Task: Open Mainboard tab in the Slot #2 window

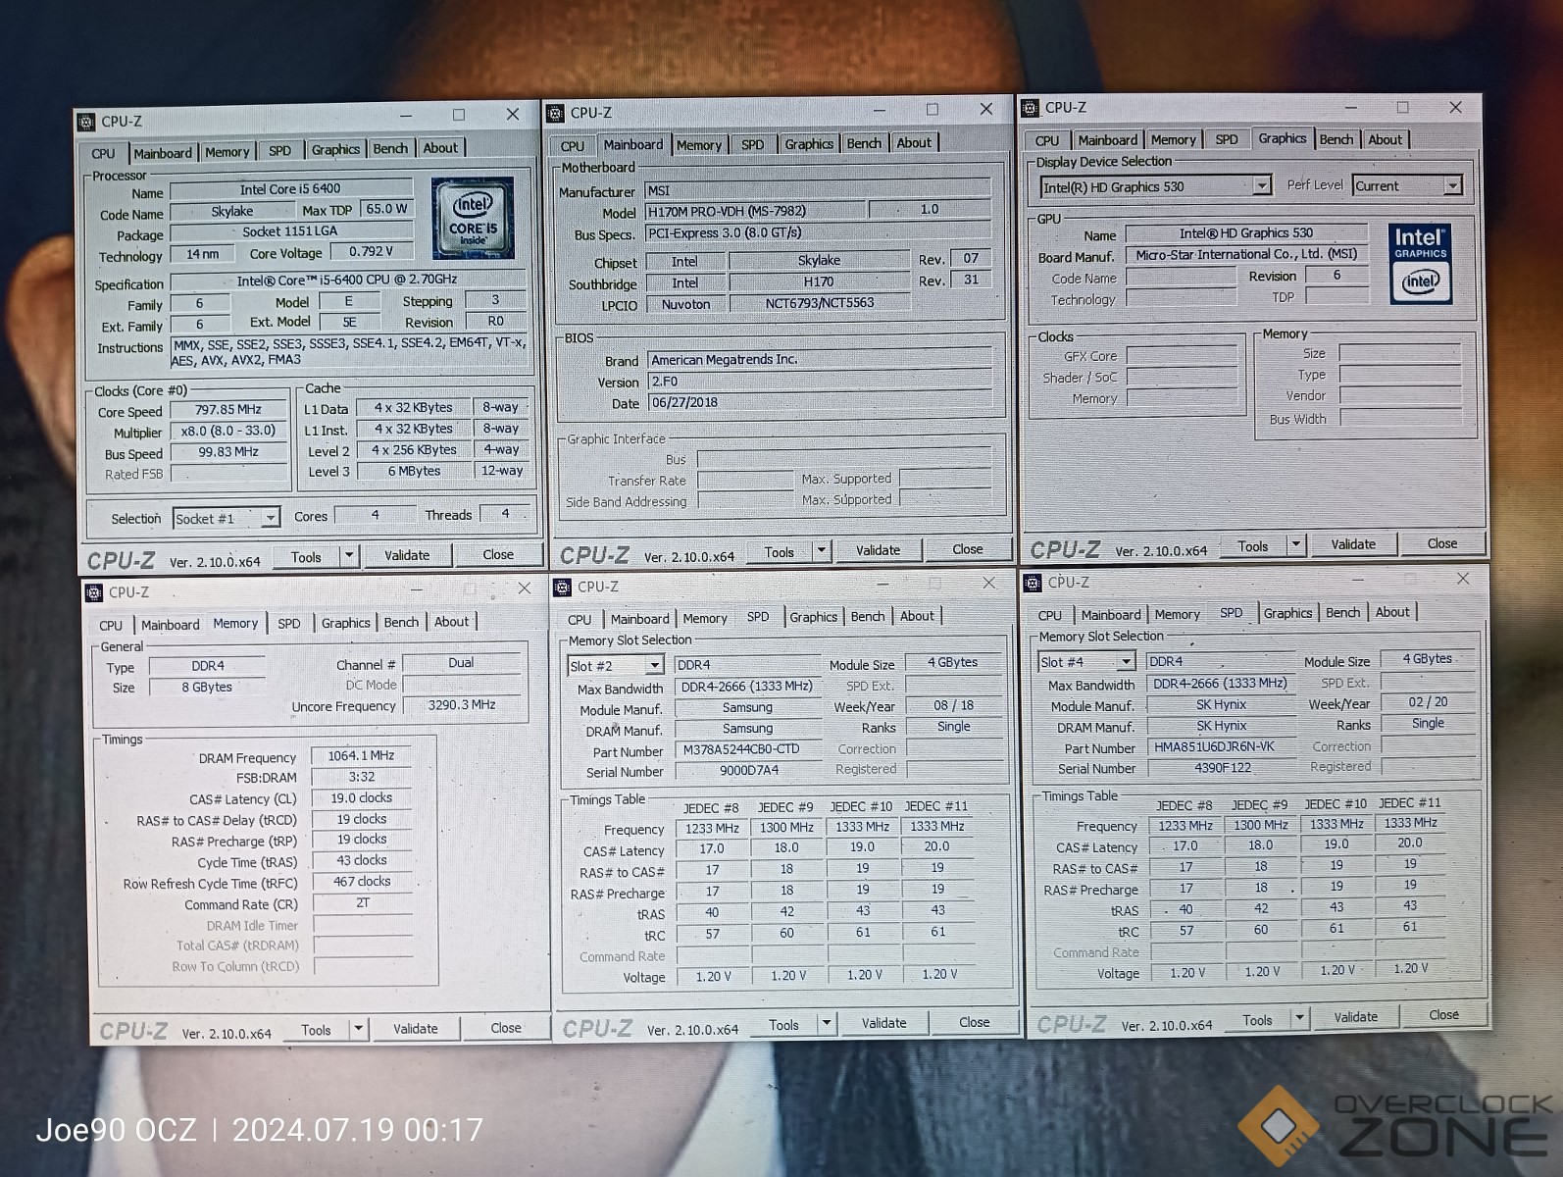Action: 640,619
